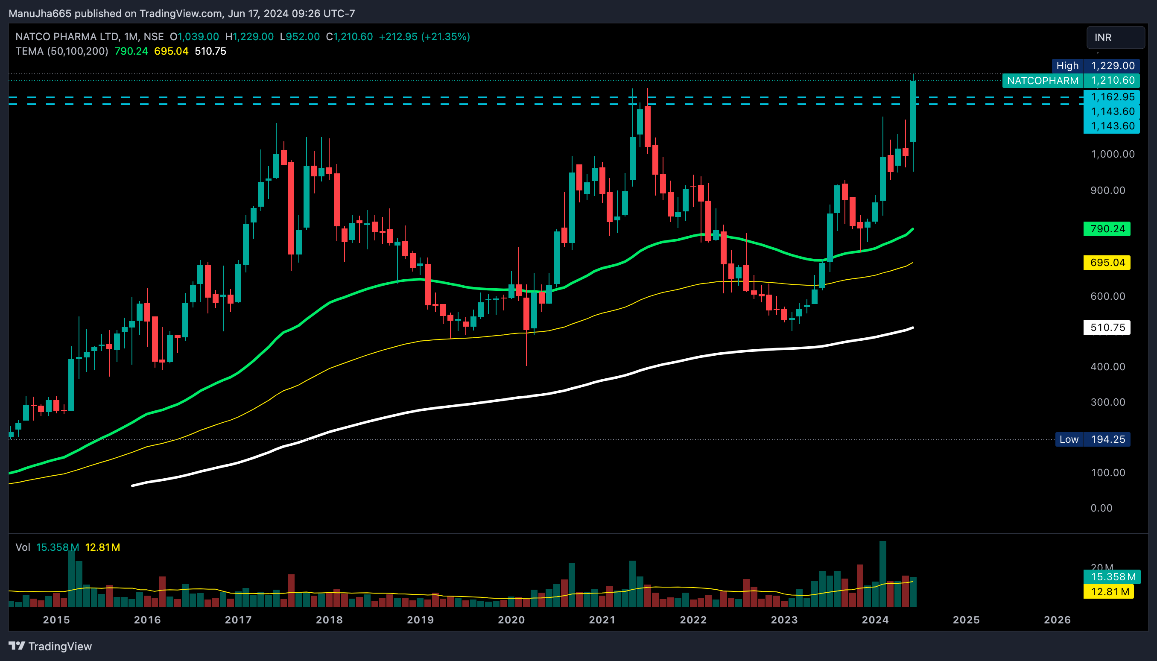Click the 2024 time axis label
The width and height of the screenshot is (1157, 661).
tap(875, 620)
